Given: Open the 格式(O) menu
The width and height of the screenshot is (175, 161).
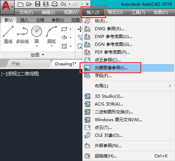Looking at the screenshot, I should (x=115, y=12).
